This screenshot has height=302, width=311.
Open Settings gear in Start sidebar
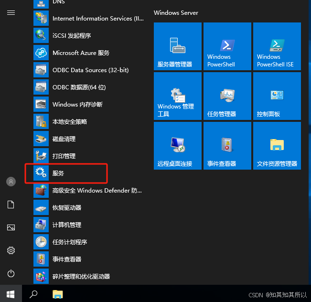click(11, 250)
